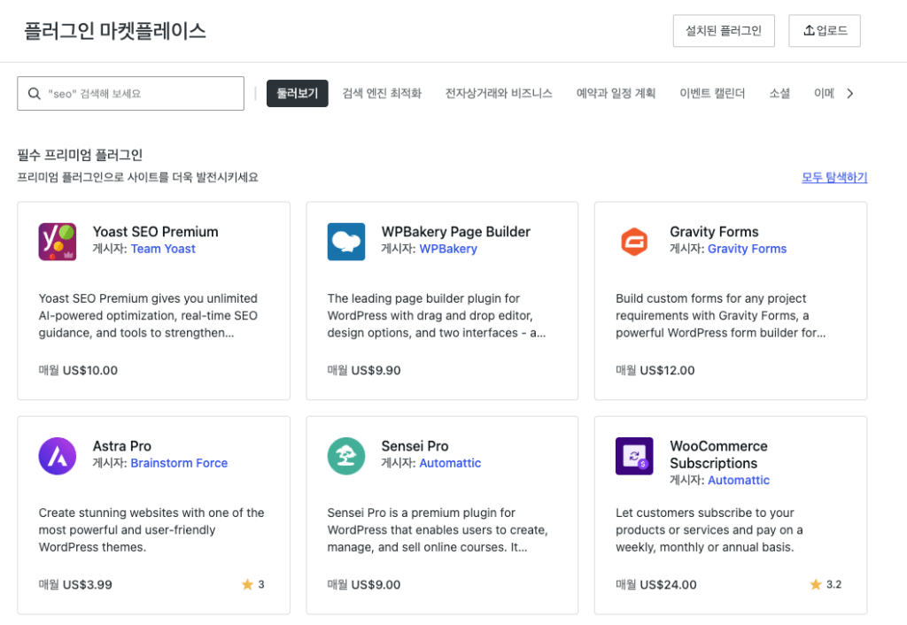This screenshot has height=625, width=907.
Task: Open the Gravity Forms plugin title
Action: pyautogui.click(x=714, y=232)
